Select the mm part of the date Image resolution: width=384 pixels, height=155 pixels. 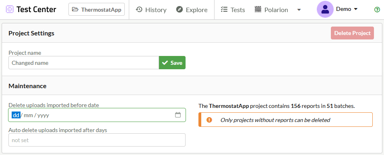point(29,115)
